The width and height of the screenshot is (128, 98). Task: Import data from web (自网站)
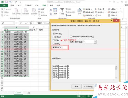[5, 12]
